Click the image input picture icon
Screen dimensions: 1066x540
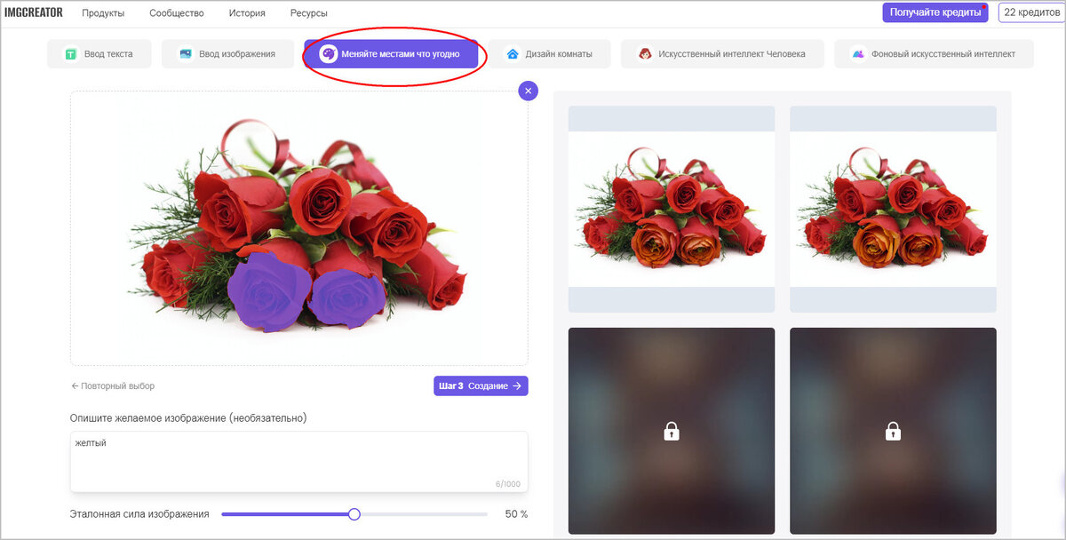tap(186, 54)
